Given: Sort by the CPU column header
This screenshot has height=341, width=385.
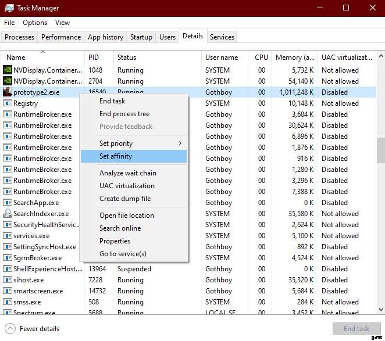Looking at the screenshot, I should [x=259, y=57].
